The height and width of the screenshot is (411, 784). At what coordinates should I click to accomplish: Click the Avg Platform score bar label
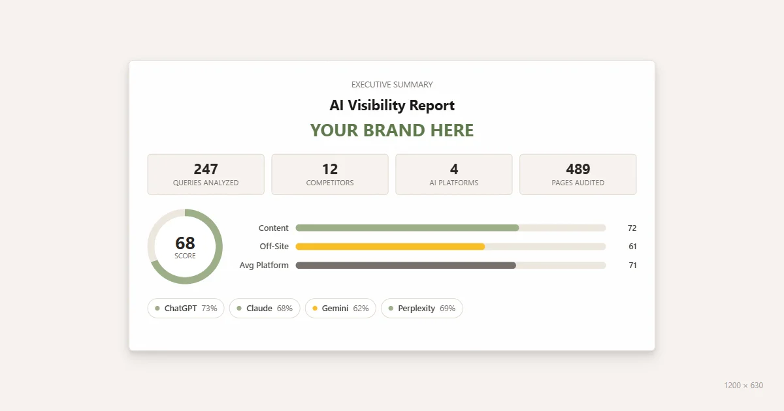264,265
